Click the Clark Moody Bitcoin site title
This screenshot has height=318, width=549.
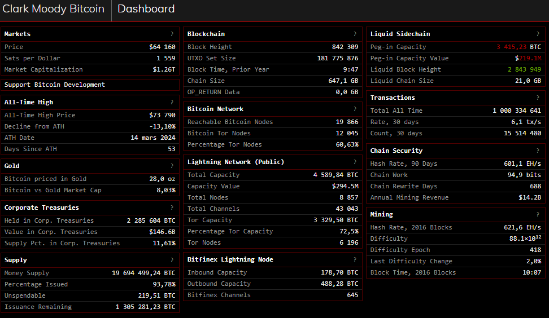(54, 9)
